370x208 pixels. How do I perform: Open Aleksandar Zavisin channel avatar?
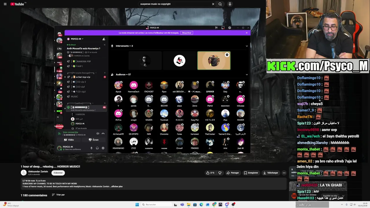[24, 173]
